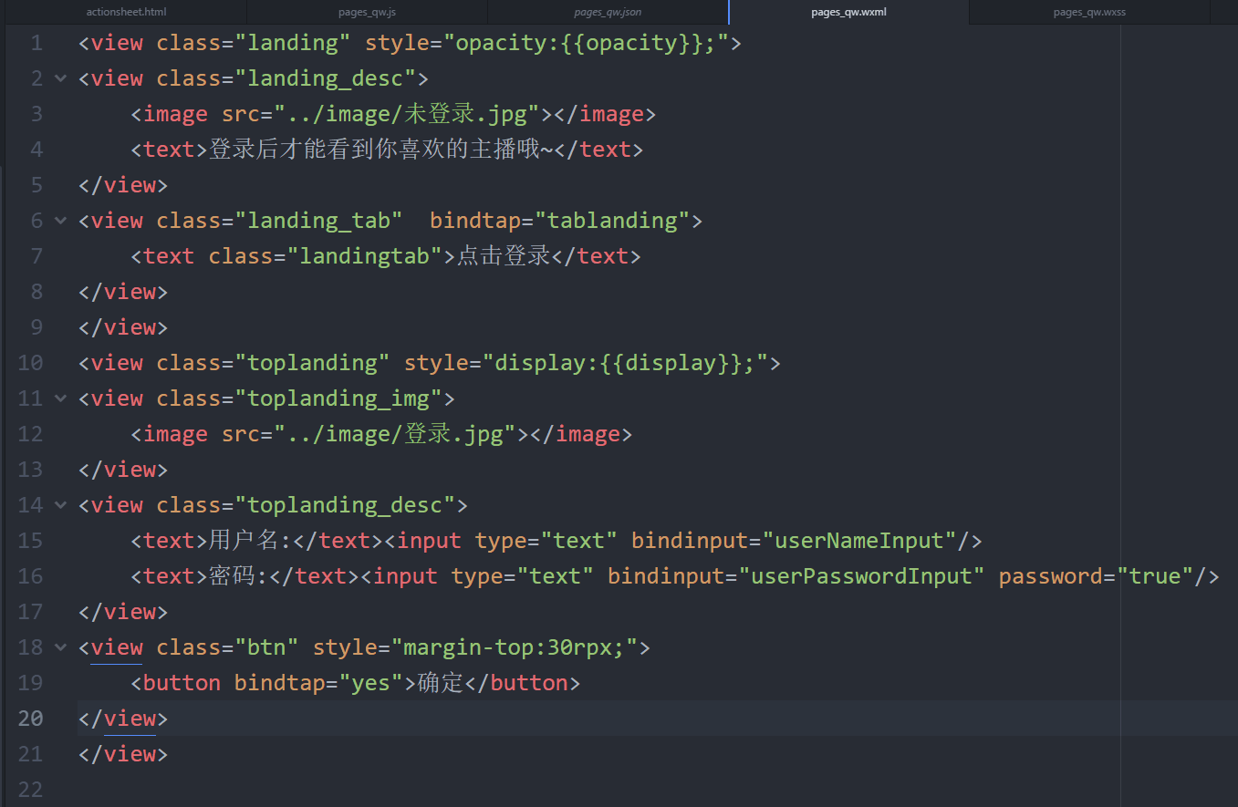Collapse the fold arrow on line 2

(61, 78)
